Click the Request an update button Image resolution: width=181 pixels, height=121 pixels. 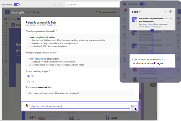point(106,12)
